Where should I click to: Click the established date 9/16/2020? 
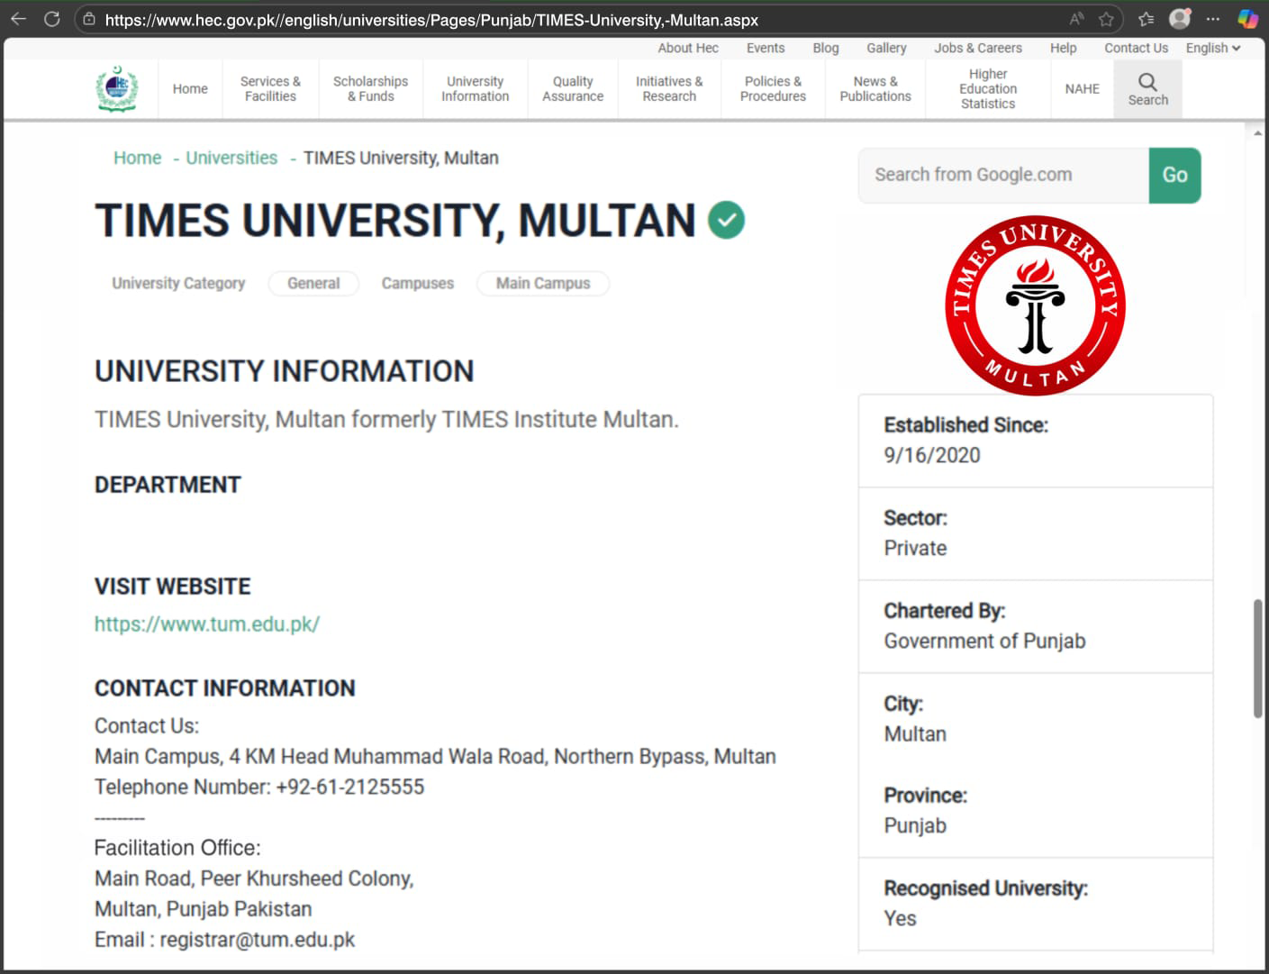[932, 455]
